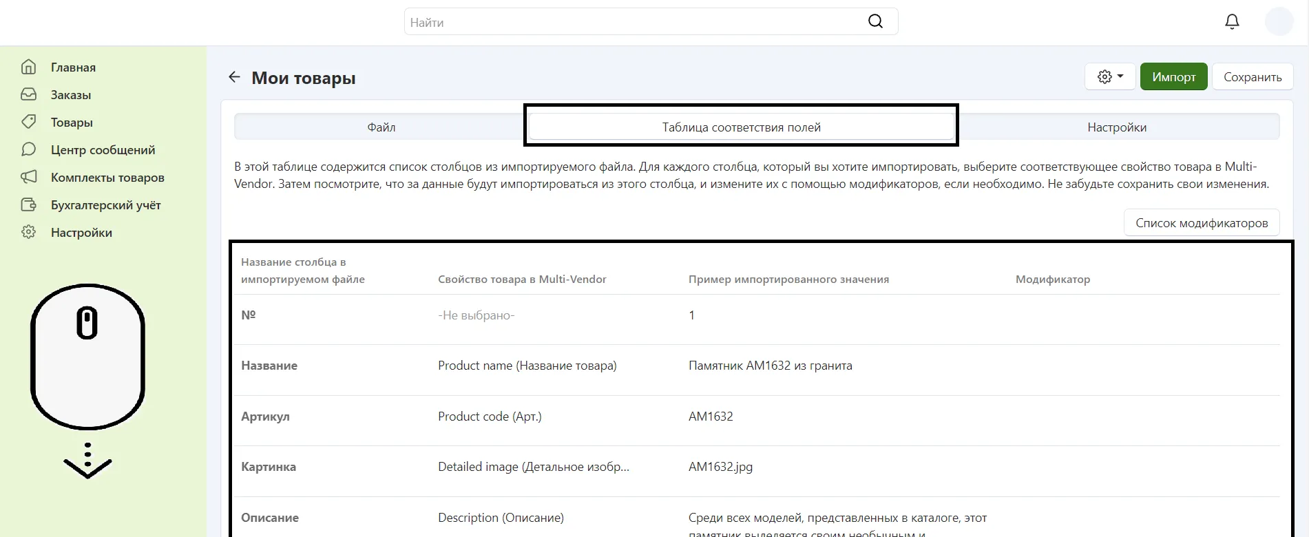Click the Найти search input field
Screen dimensions: 1309x537
click(x=633, y=22)
